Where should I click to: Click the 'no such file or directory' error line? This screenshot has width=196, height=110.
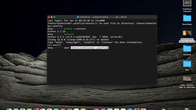coord(102,23)
